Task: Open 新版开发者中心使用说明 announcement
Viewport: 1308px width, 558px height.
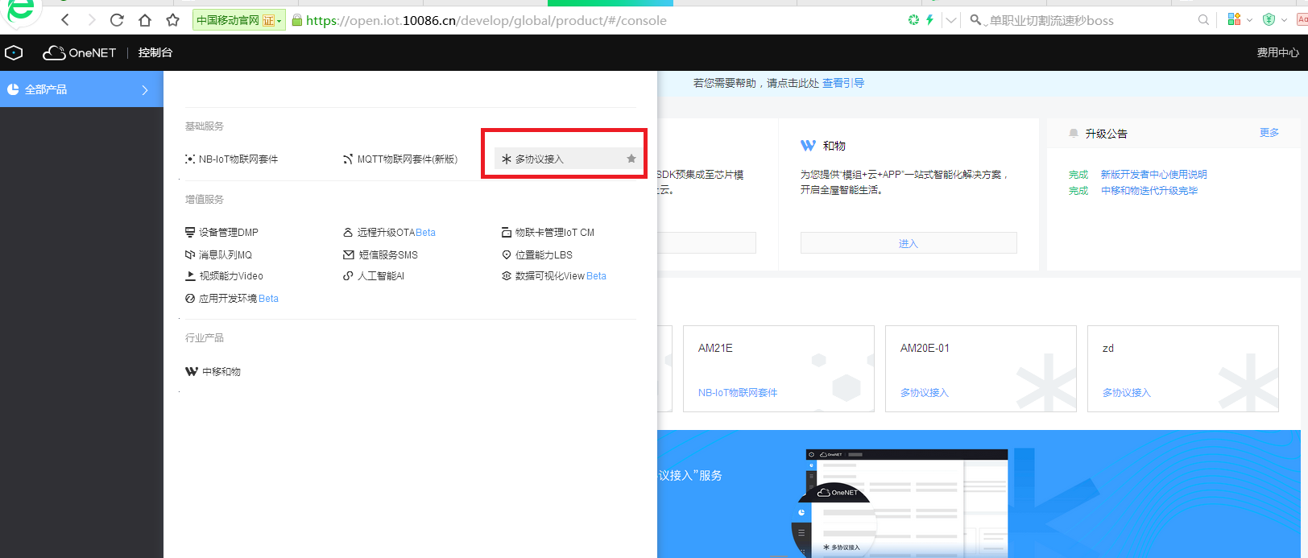Action: tap(1153, 175)
